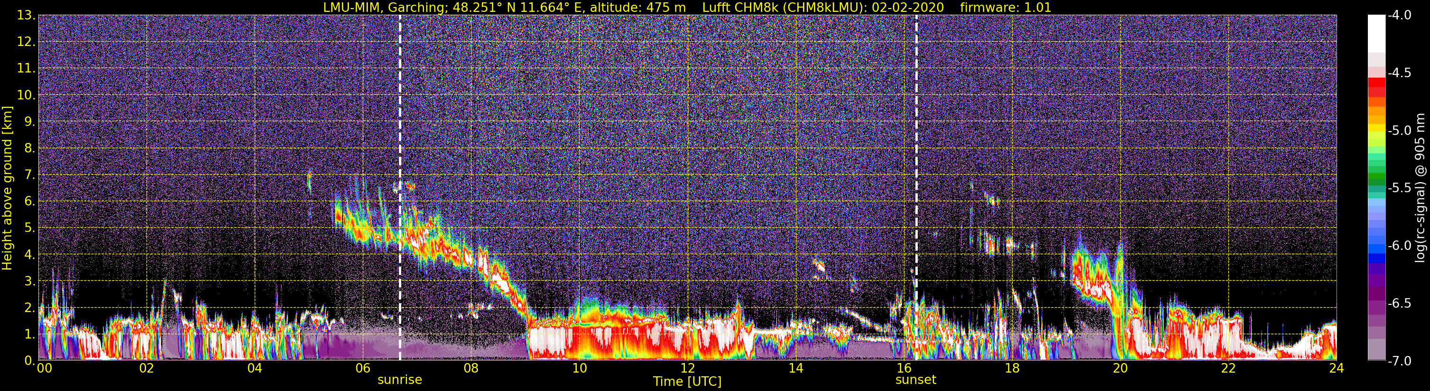Click the time axis tick label '10'
The image size is (1430, 391).
(x=580, y=369)
